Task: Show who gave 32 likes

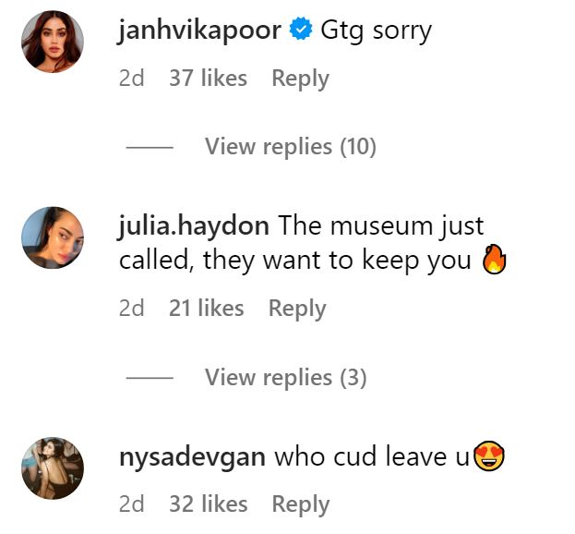Action: (x=209, y=504)
